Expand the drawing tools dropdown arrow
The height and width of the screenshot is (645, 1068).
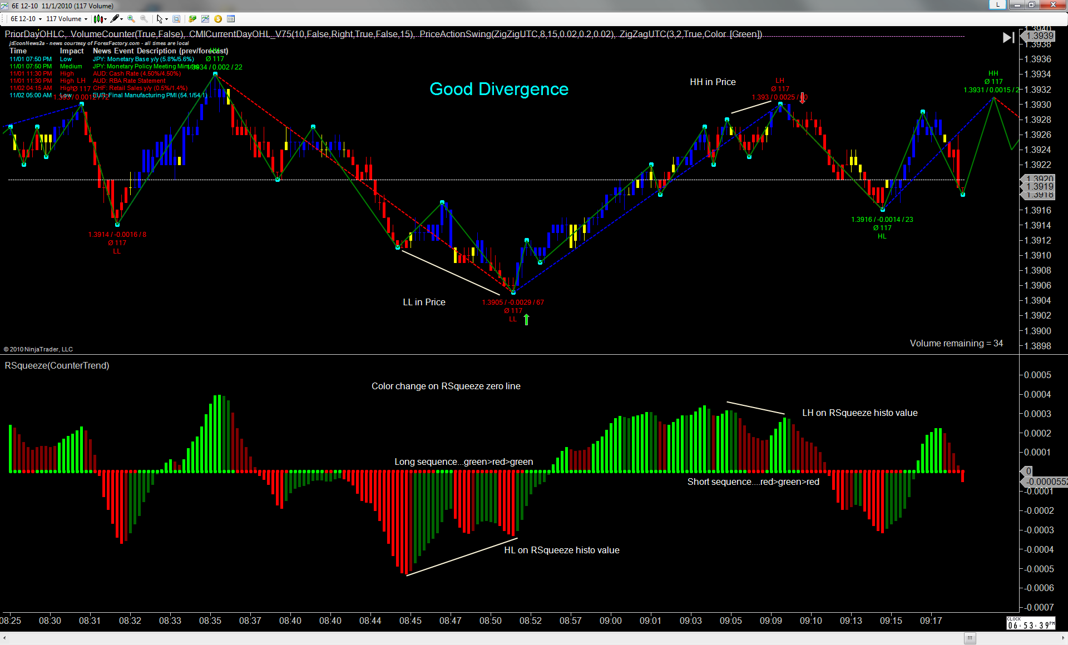[x=121, y=19]
